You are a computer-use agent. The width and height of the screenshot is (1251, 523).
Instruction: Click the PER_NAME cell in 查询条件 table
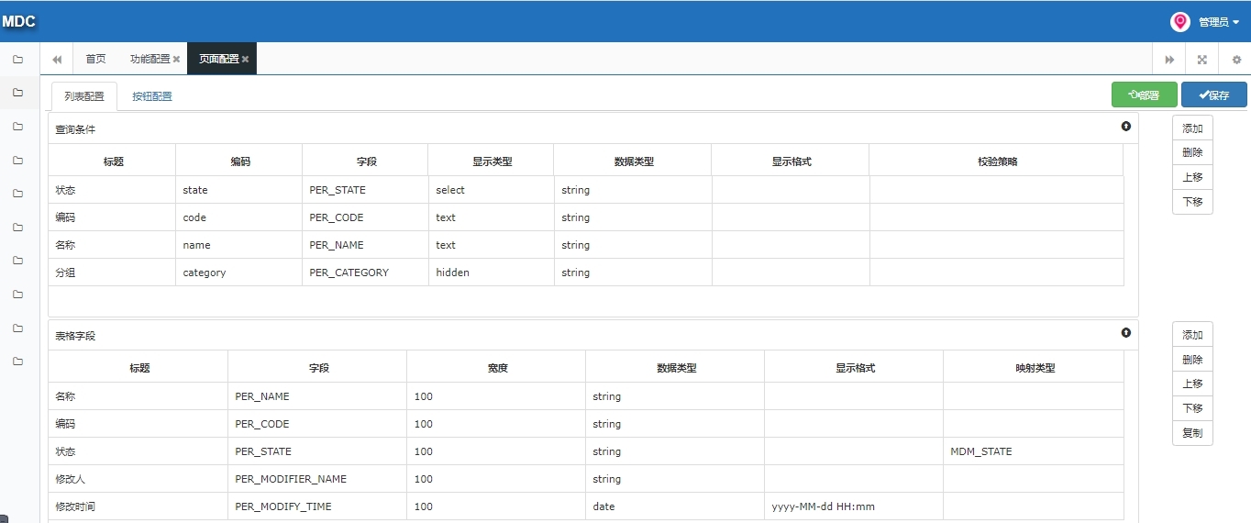pyautogui.click(x=365, y=245)
